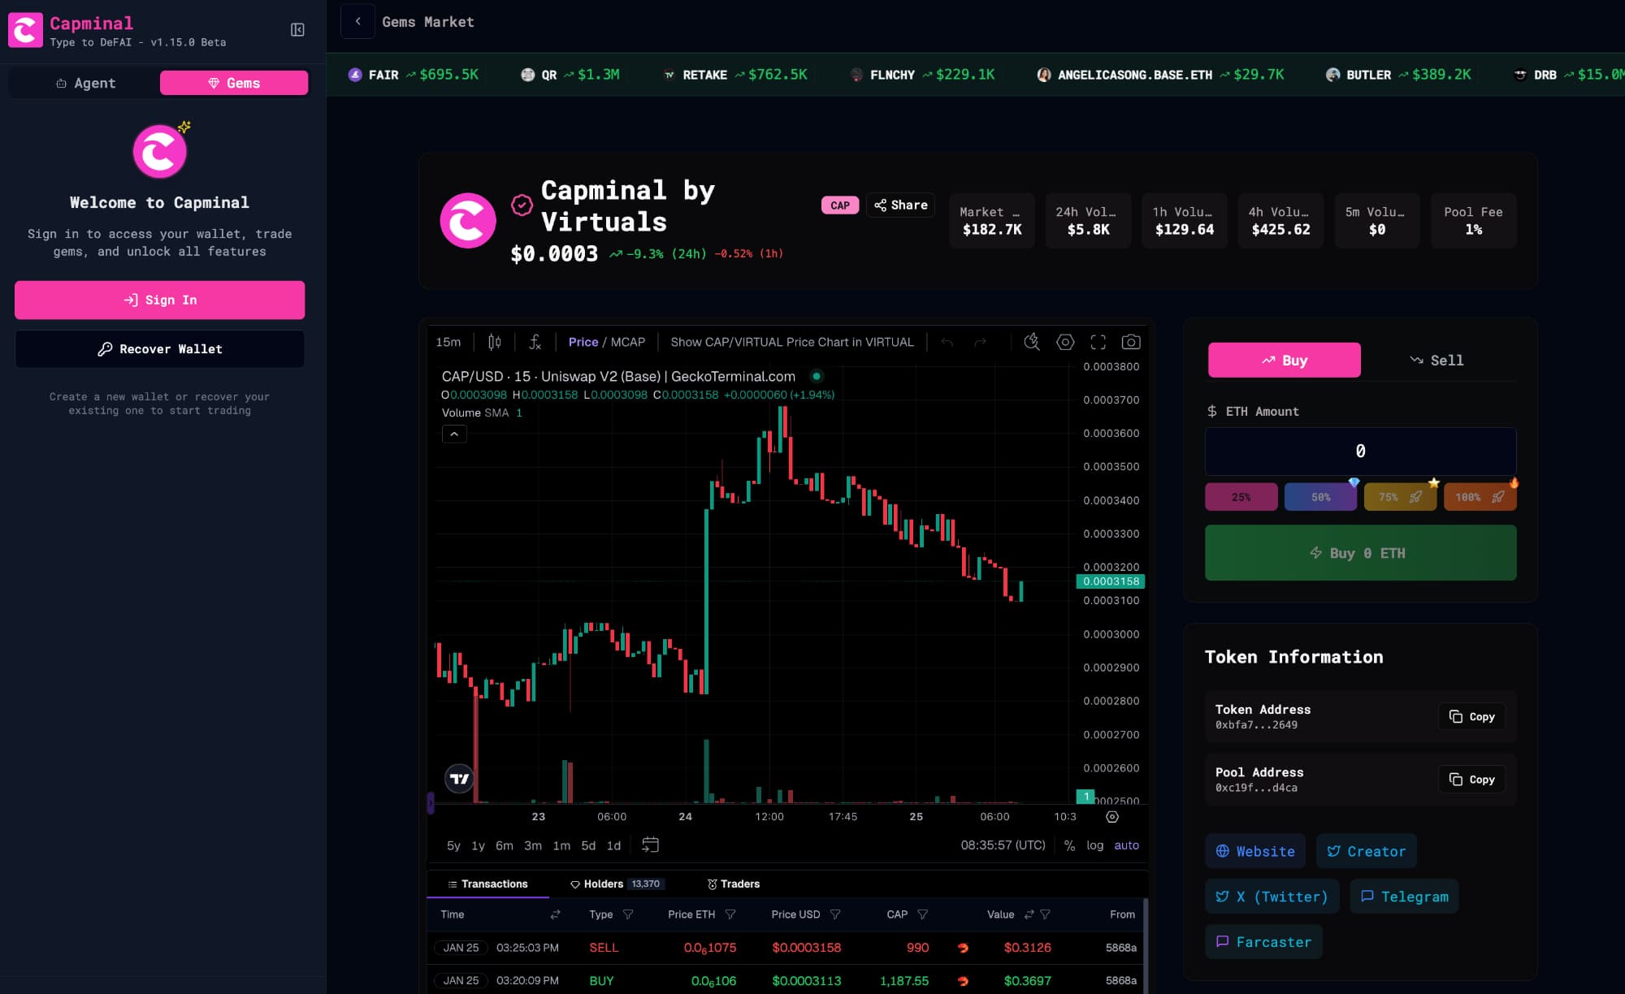
Task: Select the Sell tab
Action: 1437,360
